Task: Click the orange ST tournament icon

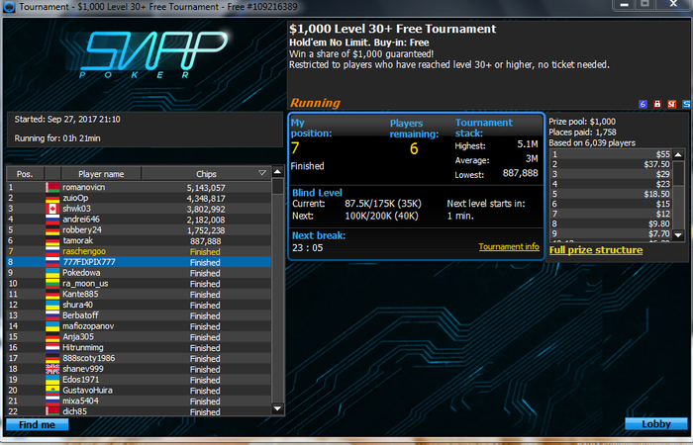Action: (672, 104)
